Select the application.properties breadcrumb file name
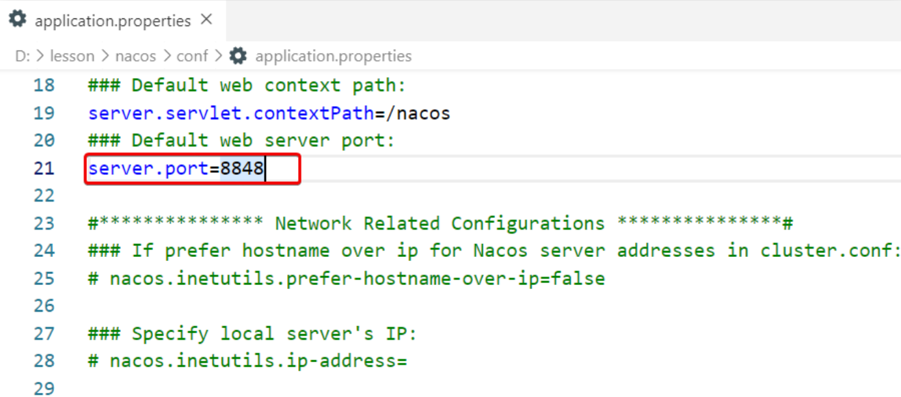 pos(333,56)
